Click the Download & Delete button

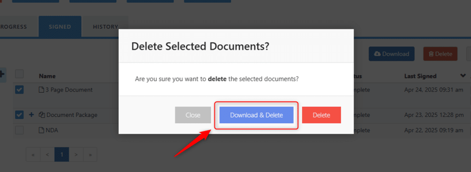pyautogui.click(x=256, y=115)
